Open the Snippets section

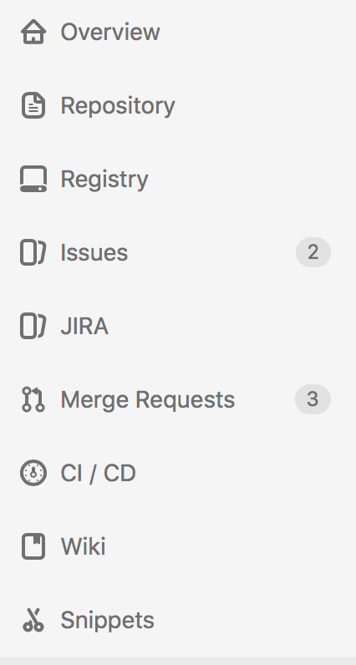point(107,621)
